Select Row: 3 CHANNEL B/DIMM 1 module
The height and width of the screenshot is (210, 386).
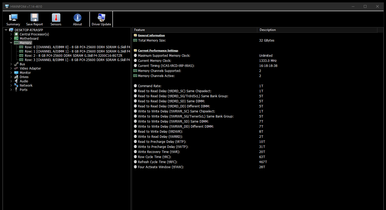[77, 60]
